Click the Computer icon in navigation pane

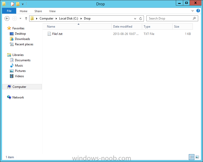click(x=9, y=87)
